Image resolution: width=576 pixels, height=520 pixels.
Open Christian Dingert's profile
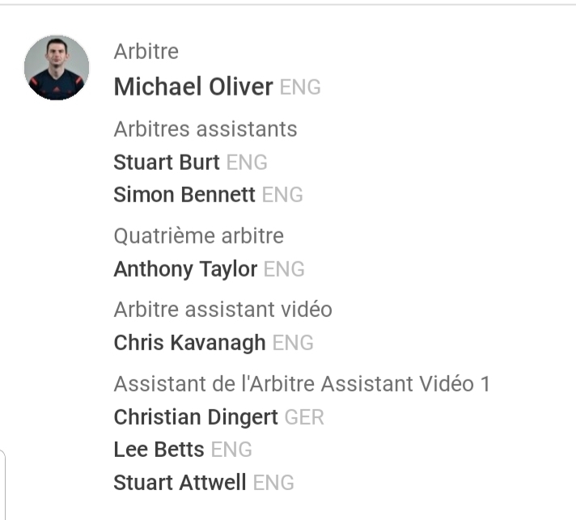coord(196,417)
